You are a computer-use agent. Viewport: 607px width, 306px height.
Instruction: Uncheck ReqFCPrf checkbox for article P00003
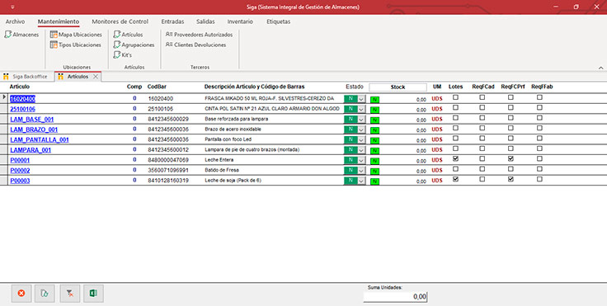click(511, 179)
